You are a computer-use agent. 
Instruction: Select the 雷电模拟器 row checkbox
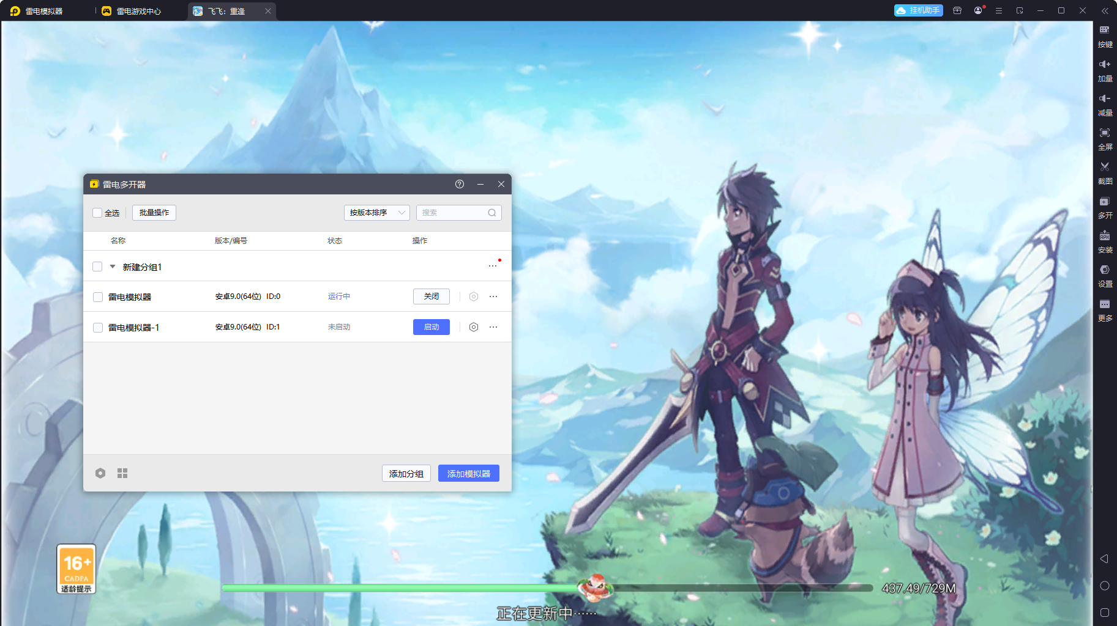98,297
